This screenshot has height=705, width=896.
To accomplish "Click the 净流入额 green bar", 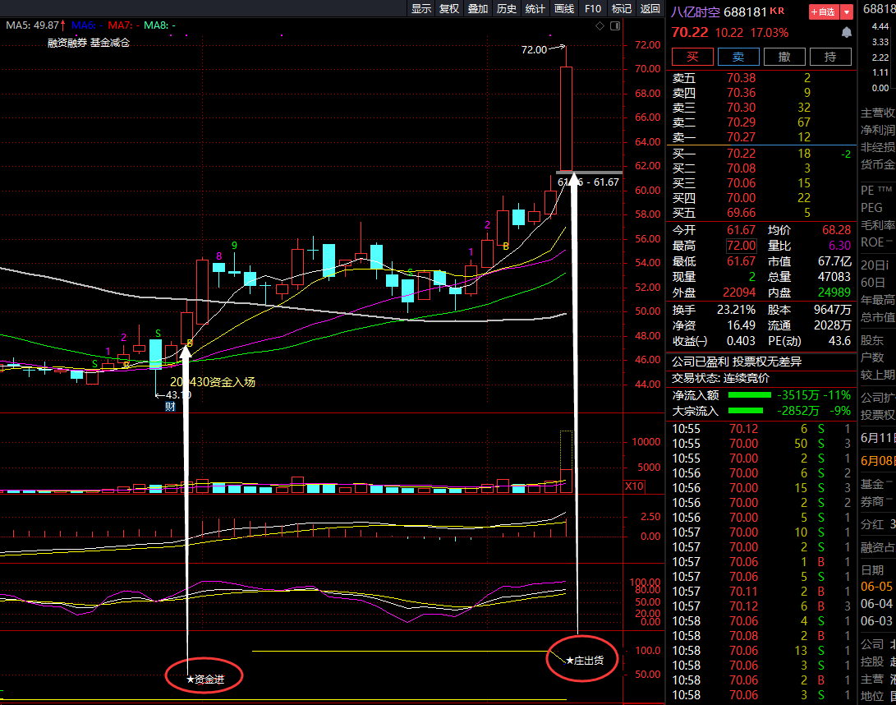I will (749, 395).
